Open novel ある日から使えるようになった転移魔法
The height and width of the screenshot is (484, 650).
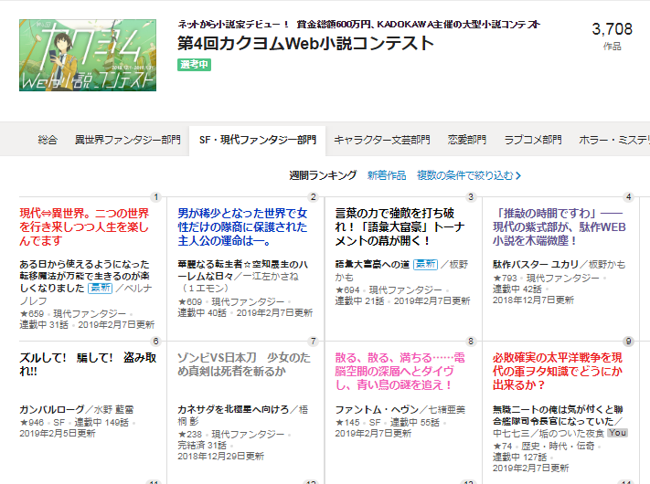click(x=84, y=276)
